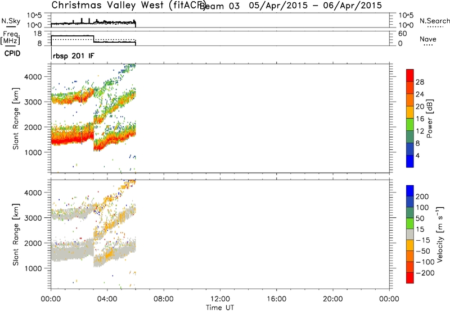The height and width of the screenshot is (311, 450).
Task: Select the 'Freq. [MHz]' axis label
Action: [11, 38]
